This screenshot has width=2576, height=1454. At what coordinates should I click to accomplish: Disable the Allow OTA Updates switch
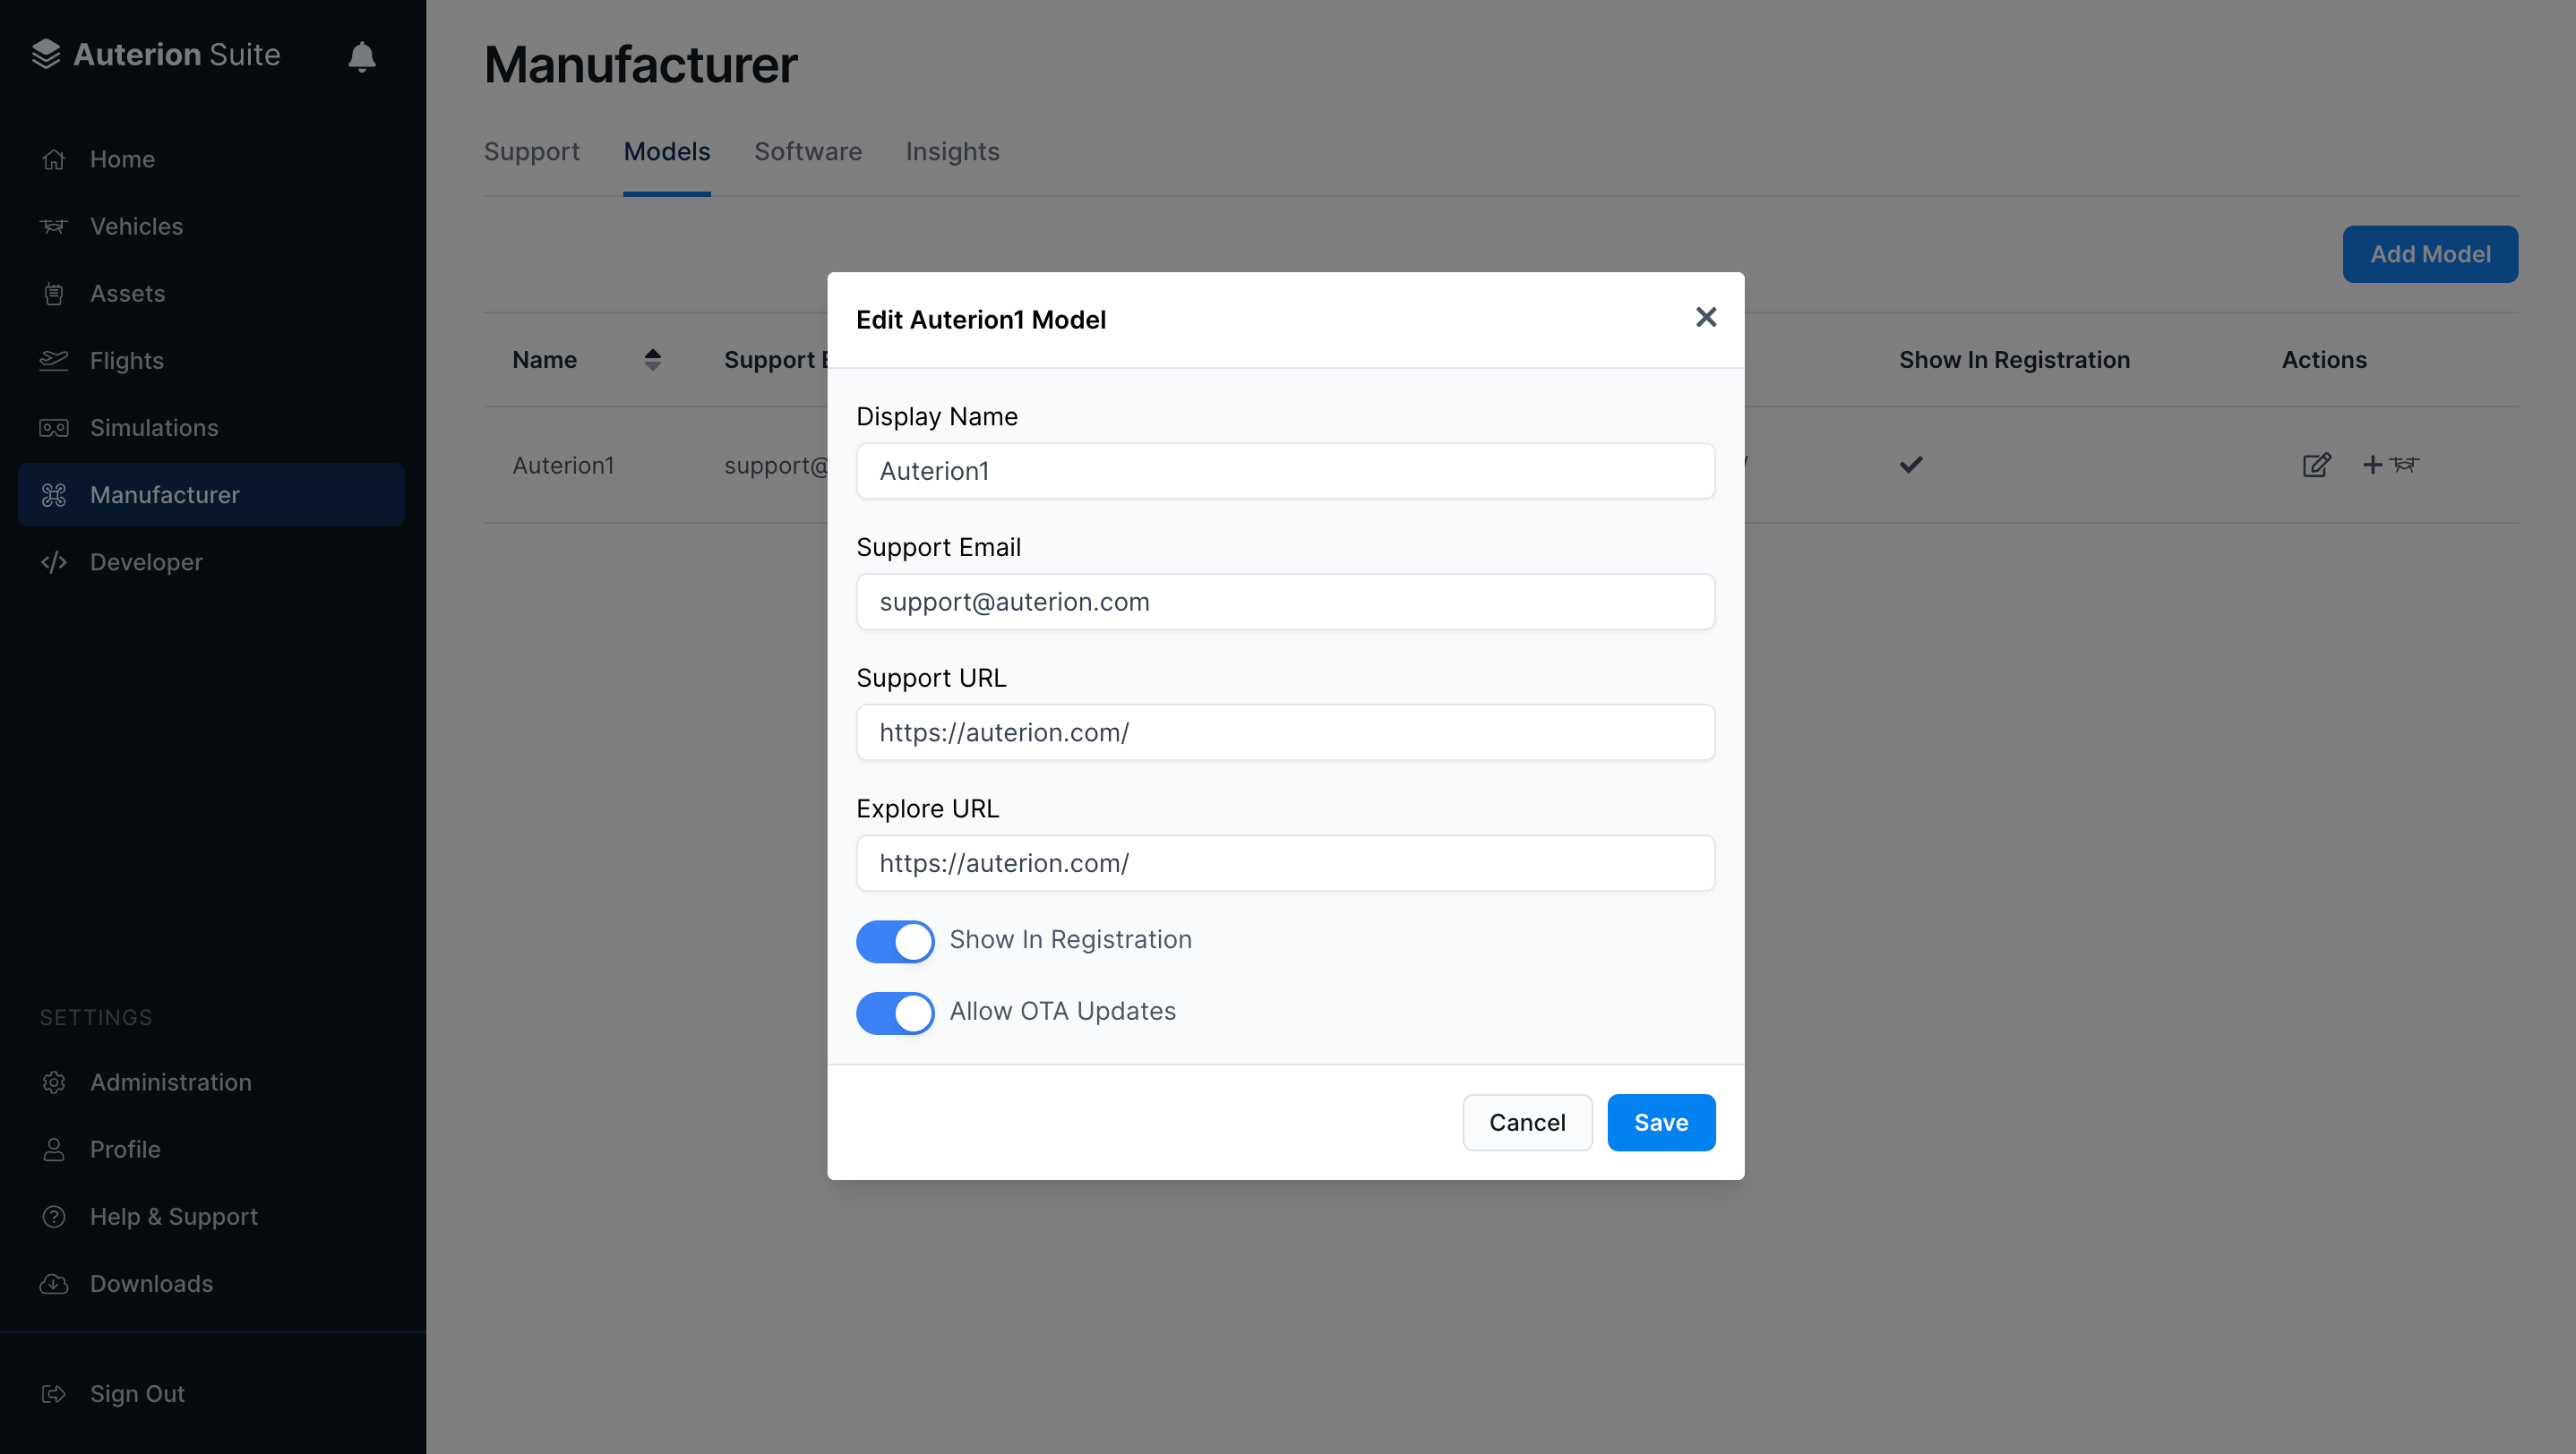[x=894, y=1013]
